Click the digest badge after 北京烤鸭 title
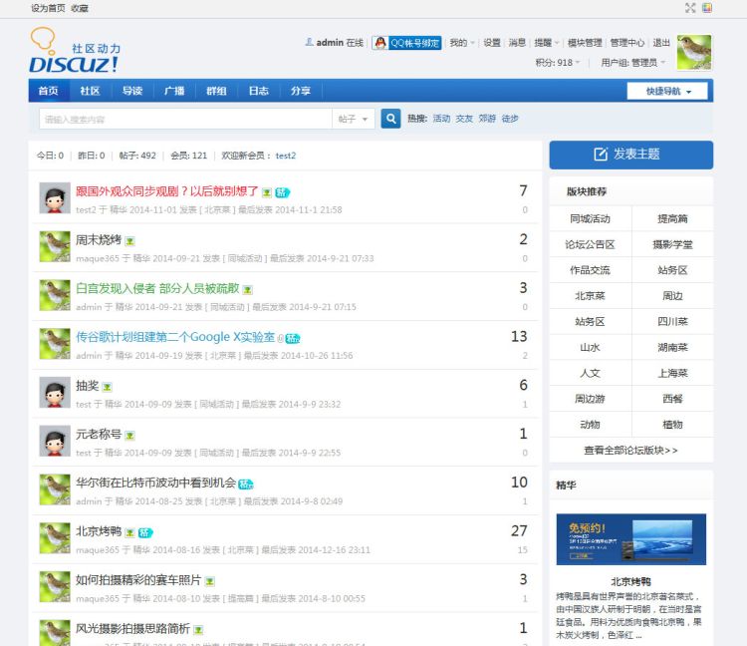This screenshot has height=646, width=747. (x=145, y=533)
